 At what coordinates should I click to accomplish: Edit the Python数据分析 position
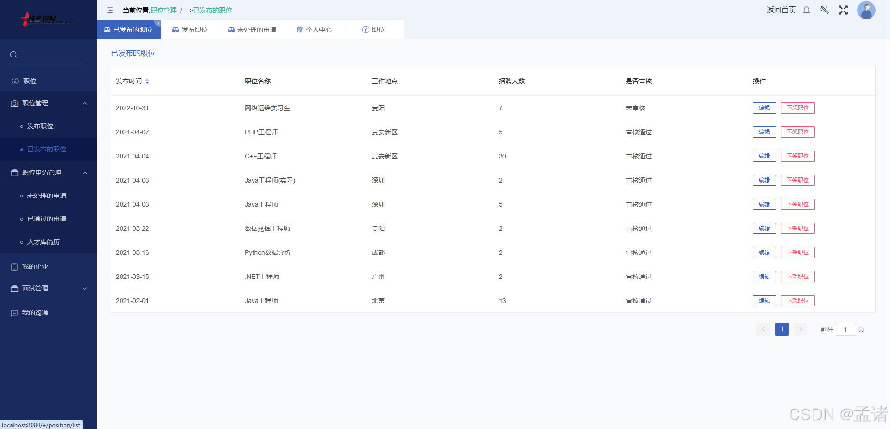pyautogui.click(x=764, y=252)
